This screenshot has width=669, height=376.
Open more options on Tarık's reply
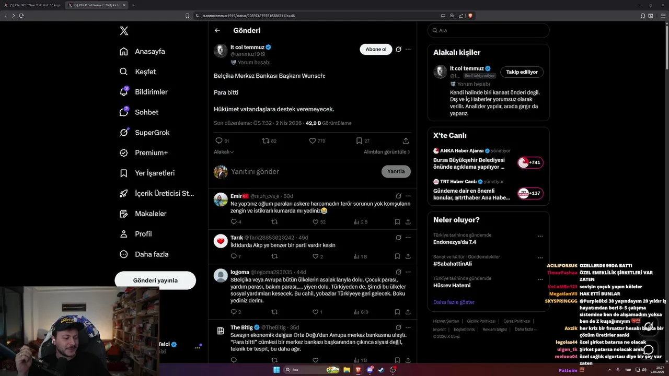coord(408,238)
